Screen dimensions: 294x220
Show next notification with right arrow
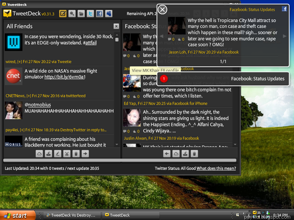click(x=284, y=36)
